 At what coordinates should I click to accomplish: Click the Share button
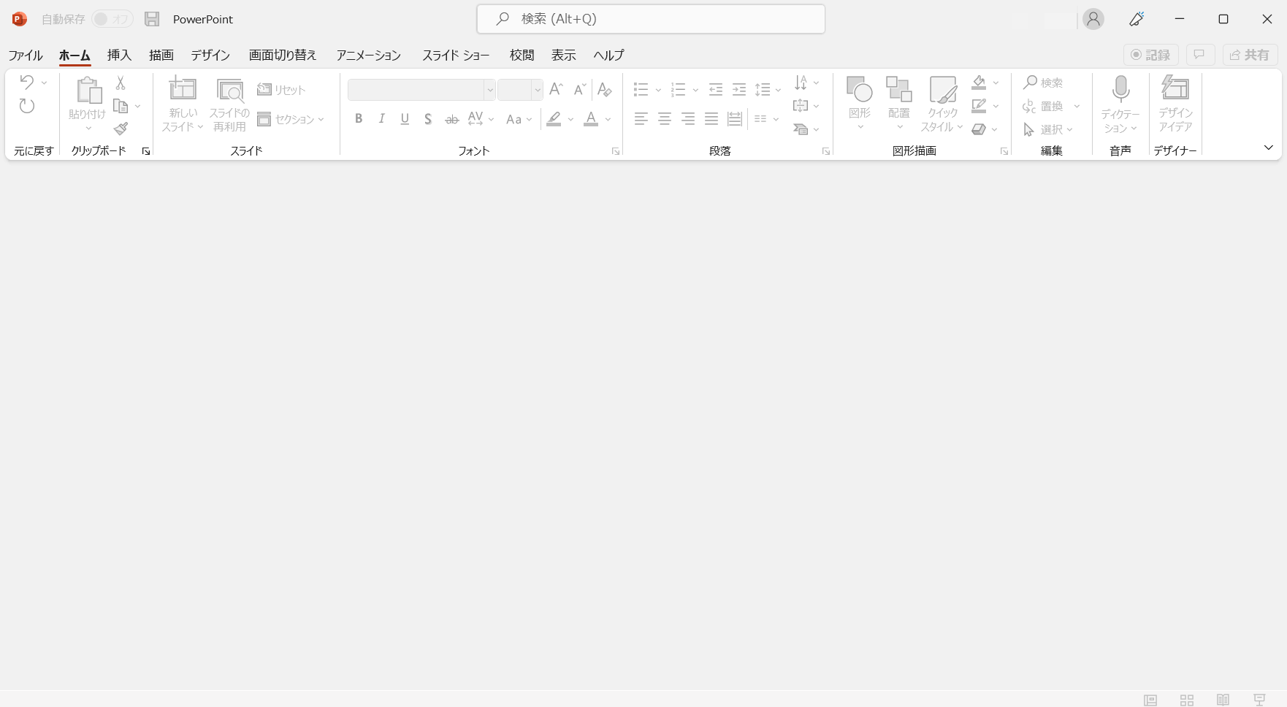[1250, 55]
